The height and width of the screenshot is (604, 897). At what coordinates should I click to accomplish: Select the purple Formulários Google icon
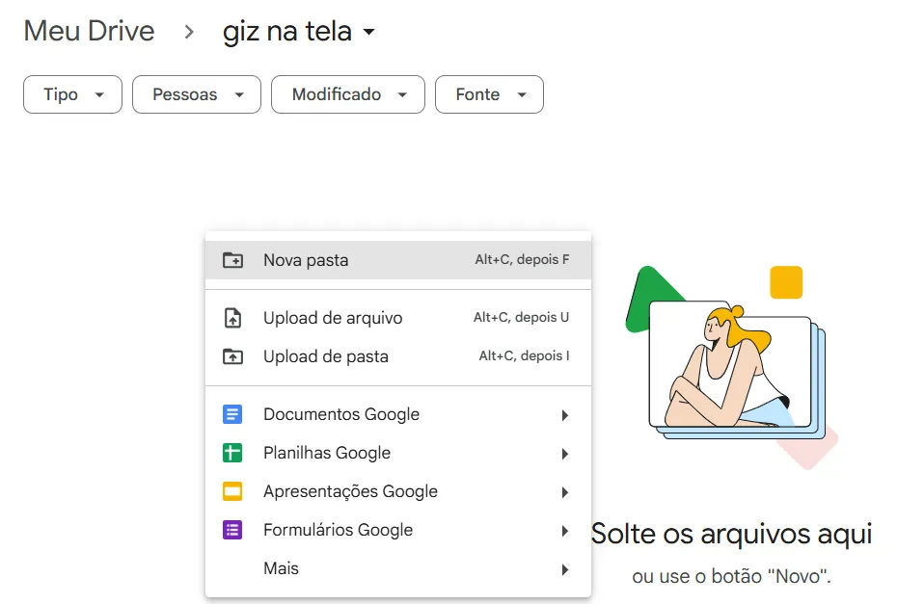234,529
